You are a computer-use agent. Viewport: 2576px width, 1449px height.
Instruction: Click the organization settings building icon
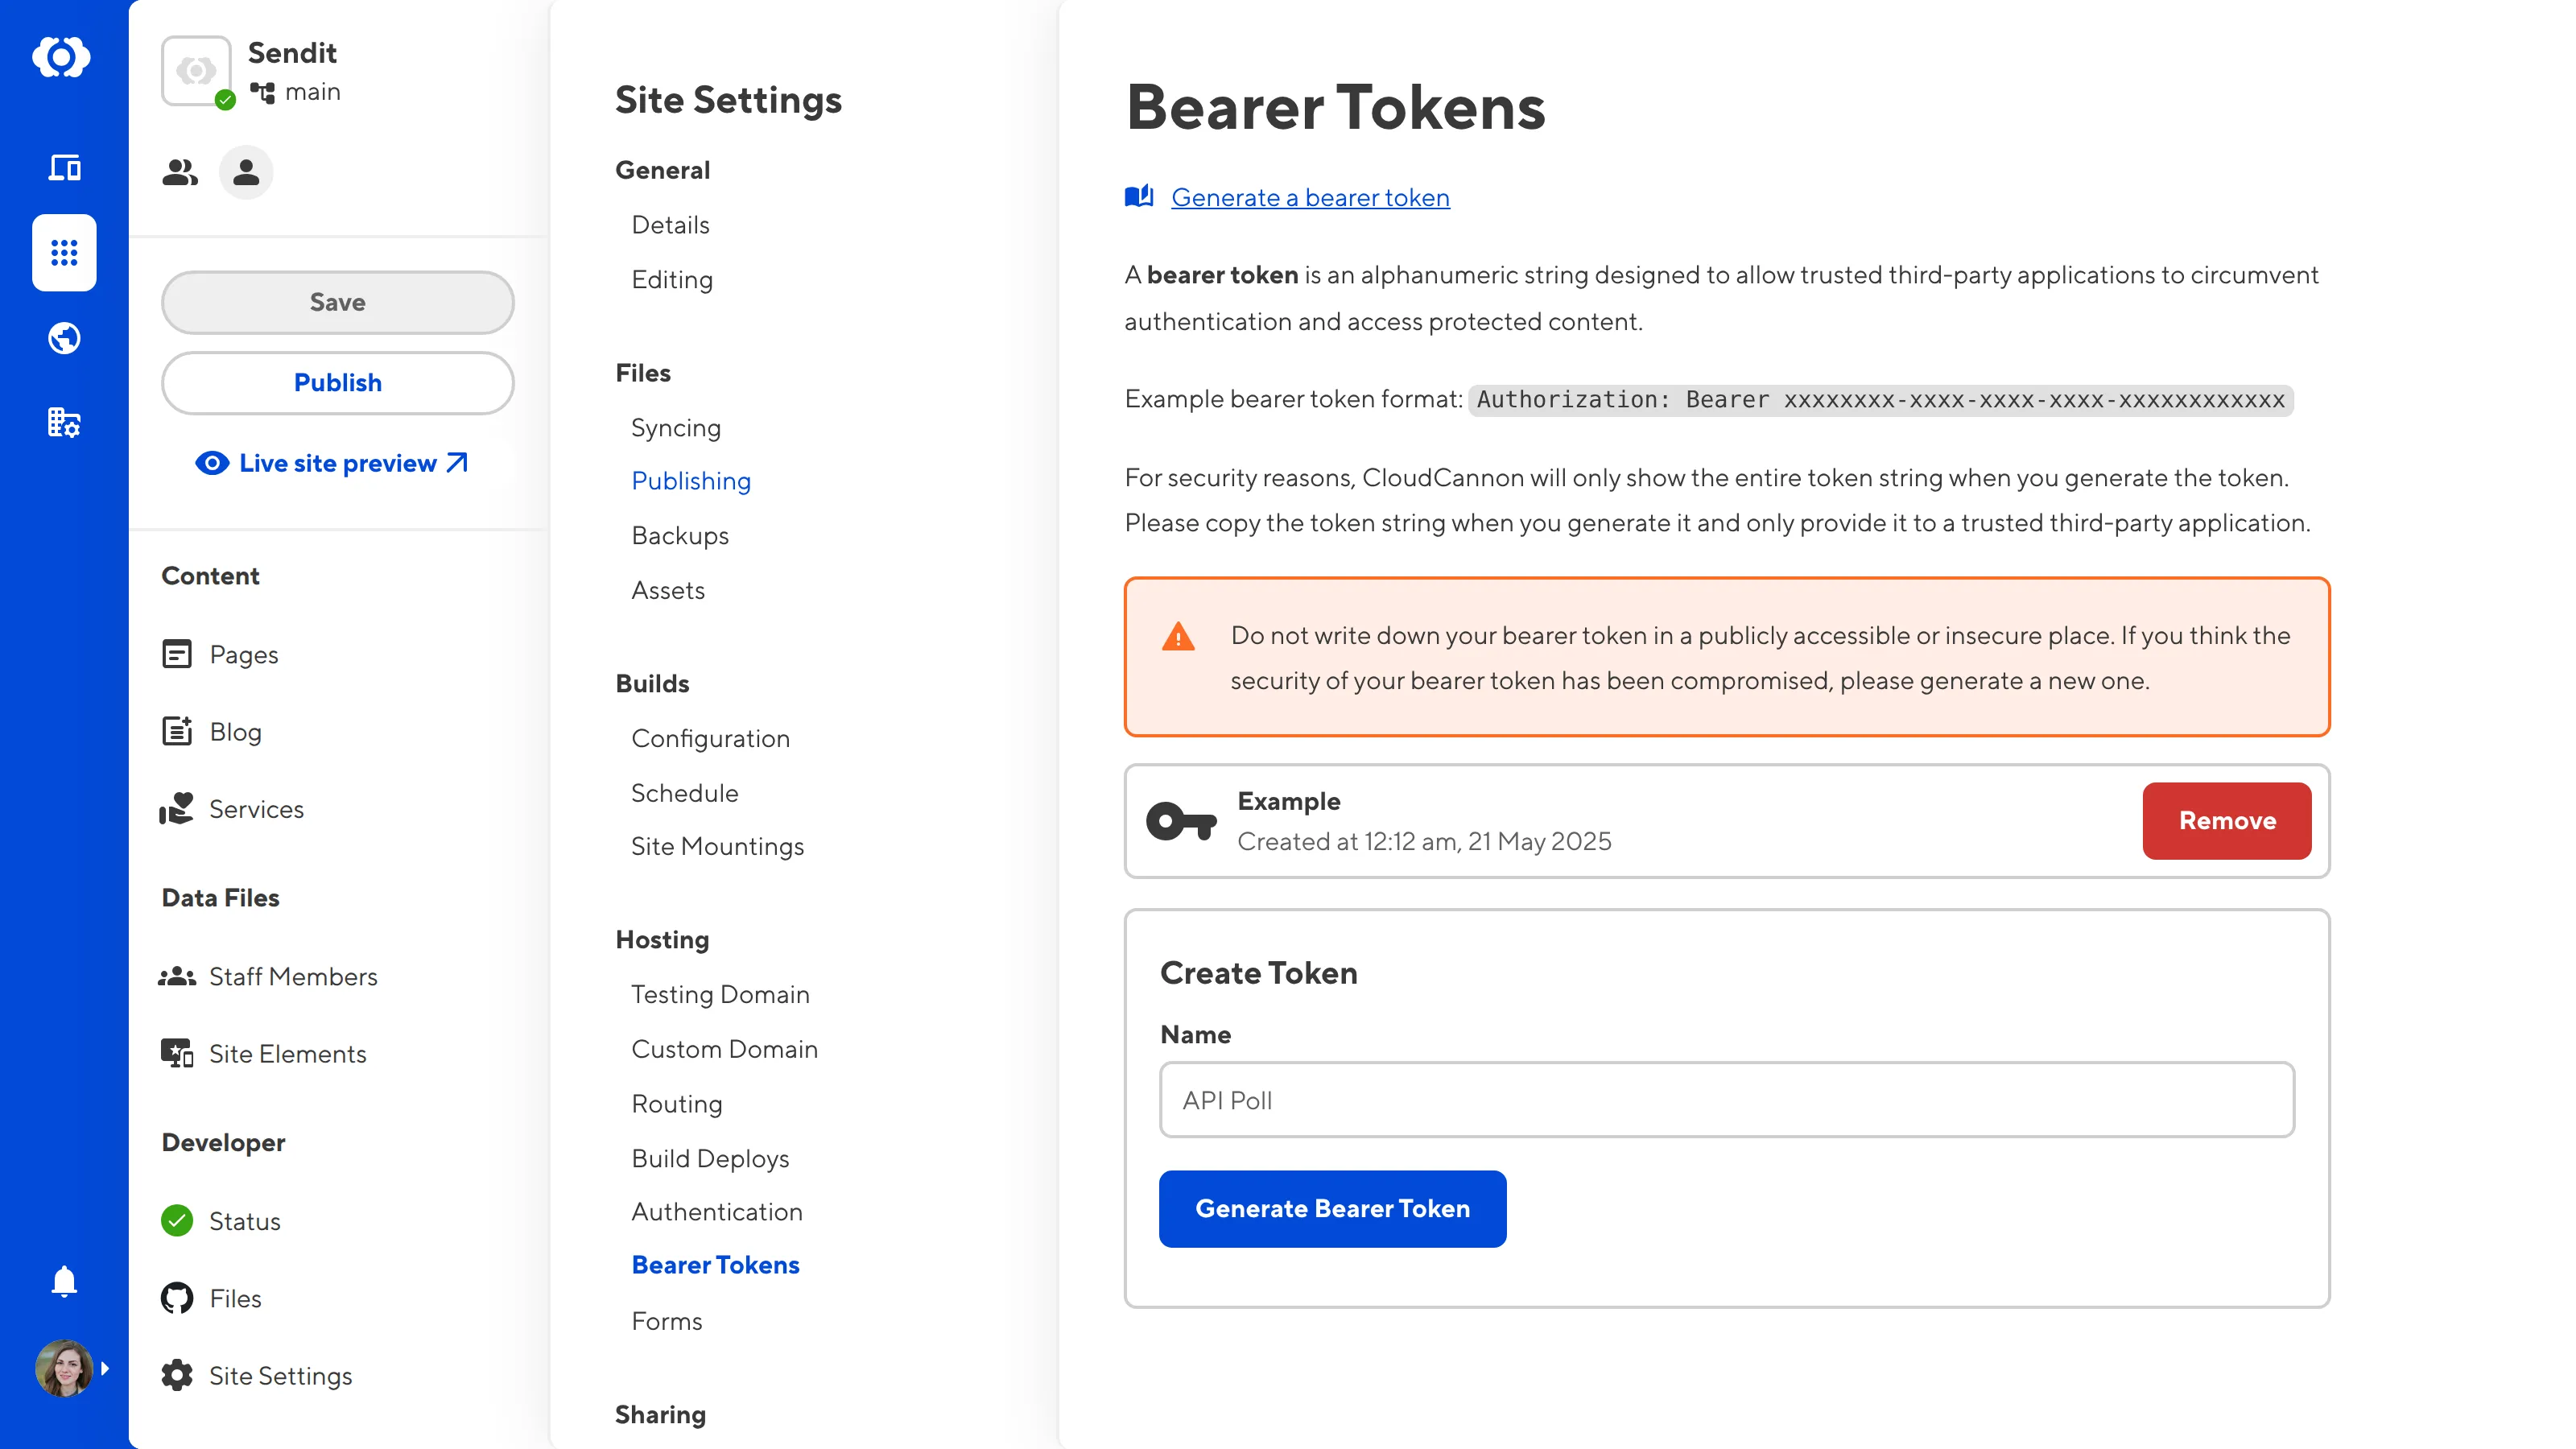(64, 422)
